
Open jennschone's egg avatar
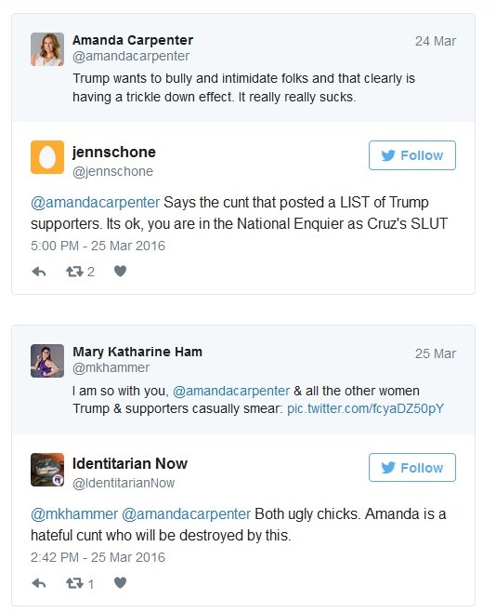point(47,157)
